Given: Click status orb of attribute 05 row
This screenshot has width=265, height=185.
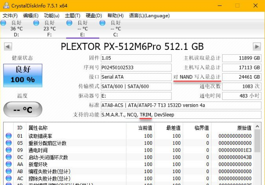Looking at the screenshot, I should click(8, 143).
